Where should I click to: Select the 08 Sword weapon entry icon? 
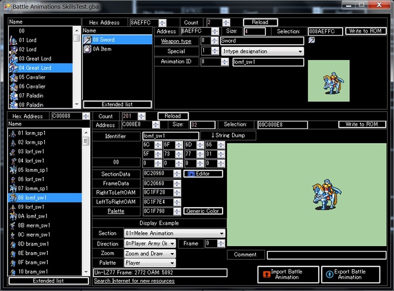pos(87,40)
